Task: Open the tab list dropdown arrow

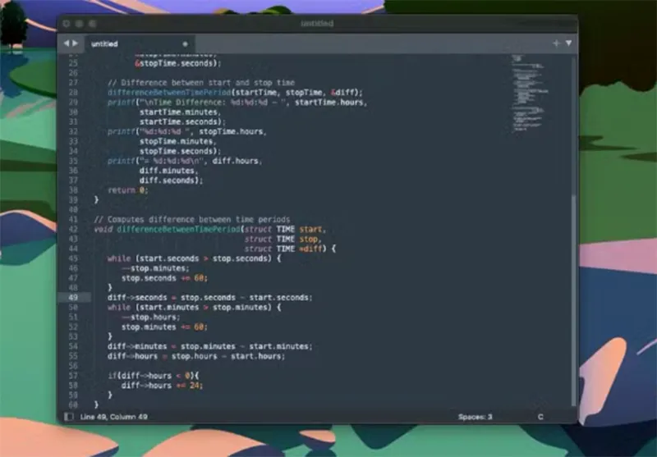Action: pos(568,43)
